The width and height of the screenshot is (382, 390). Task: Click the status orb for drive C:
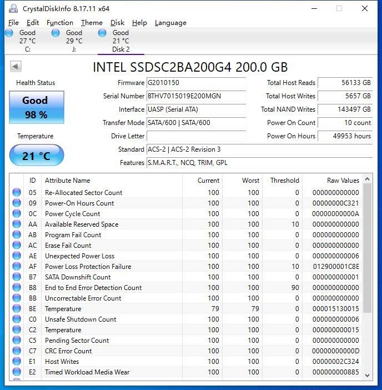[9, 33]
